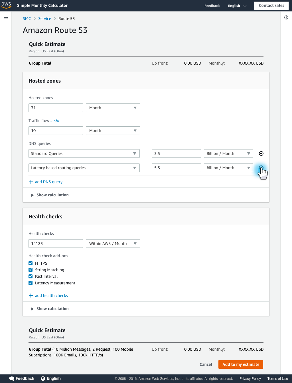Screen dimensions: 292x383
Task: Click the info panel icon at top right
Action: pos(286,17)
